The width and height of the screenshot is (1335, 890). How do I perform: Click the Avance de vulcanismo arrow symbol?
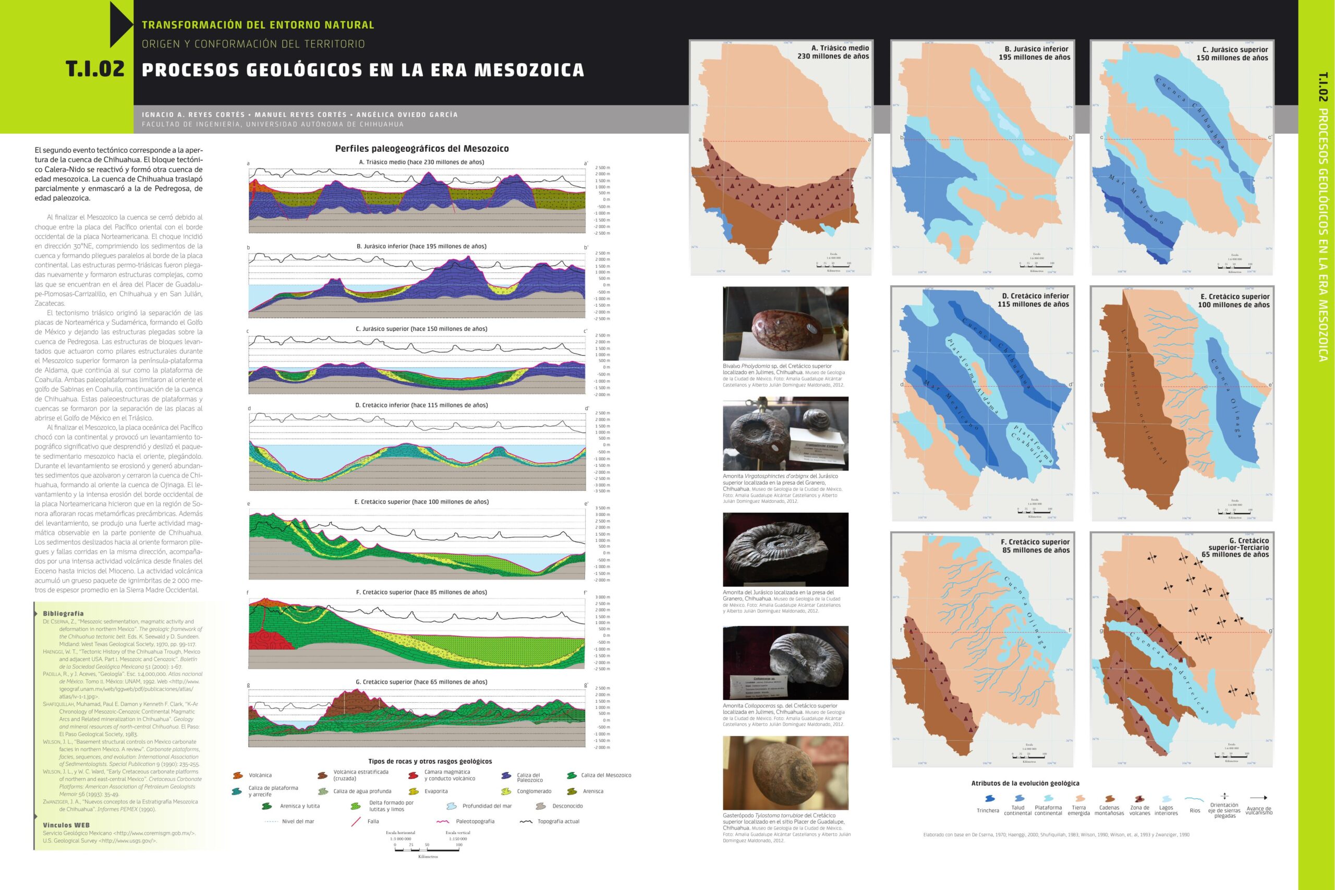pyautogui.click(x=1258, y=798)
